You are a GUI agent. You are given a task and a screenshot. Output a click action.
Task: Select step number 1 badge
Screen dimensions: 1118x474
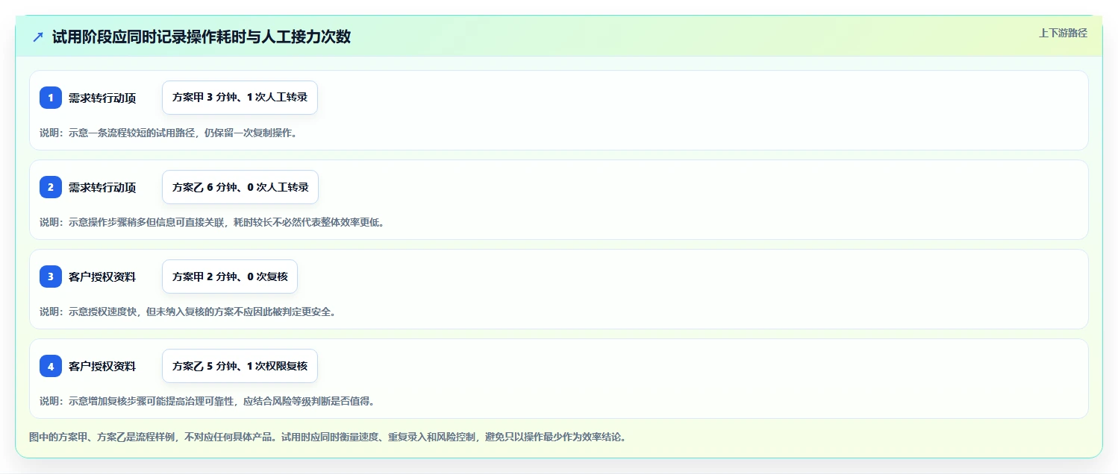pos(51,98)
